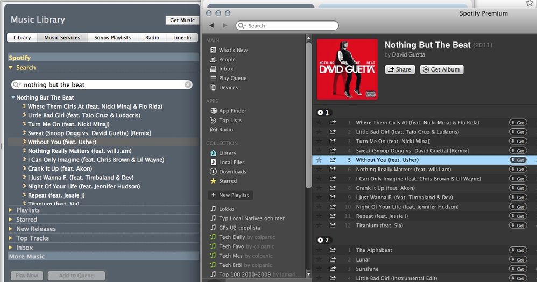Open David Guetta artist link
This screenshot has height=282, width=537.
[x=408, y=54]
